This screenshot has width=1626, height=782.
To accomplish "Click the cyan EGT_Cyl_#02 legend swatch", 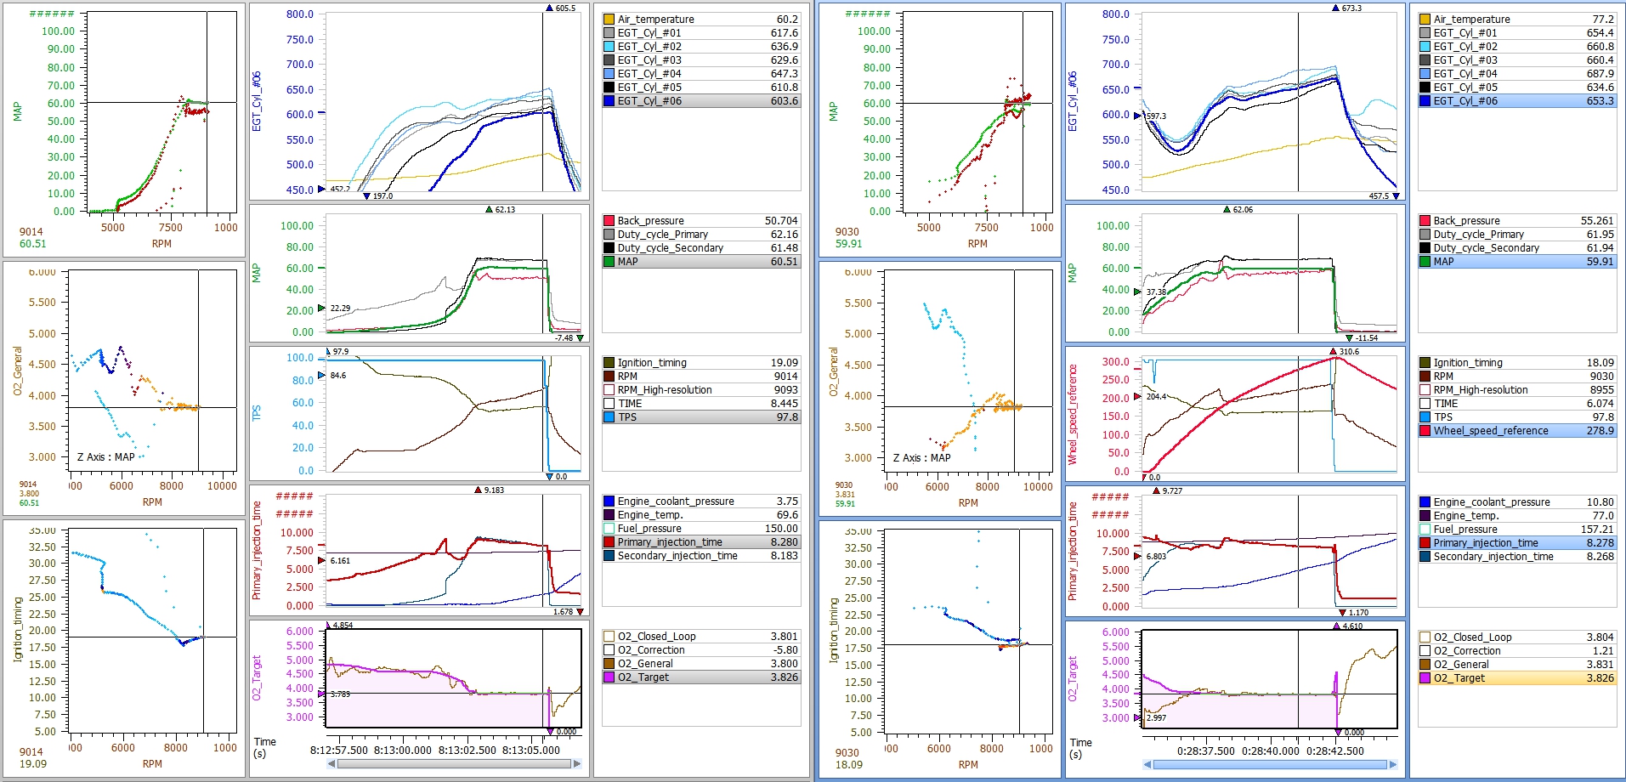I will pyautogui.click(x=609, y=47).
